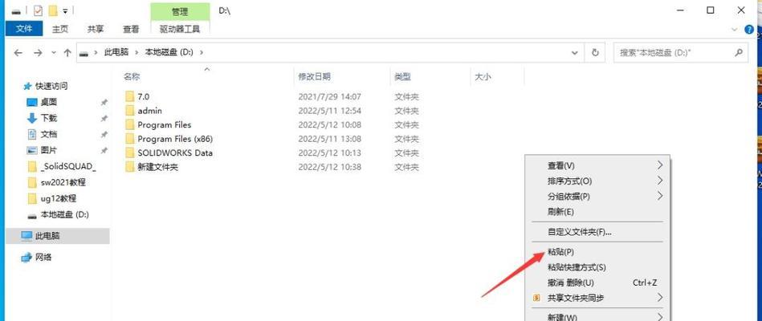The image size is (762, 321).
Task: Open the 排序方式(O) context submenu
Action: tap(598, 181)
